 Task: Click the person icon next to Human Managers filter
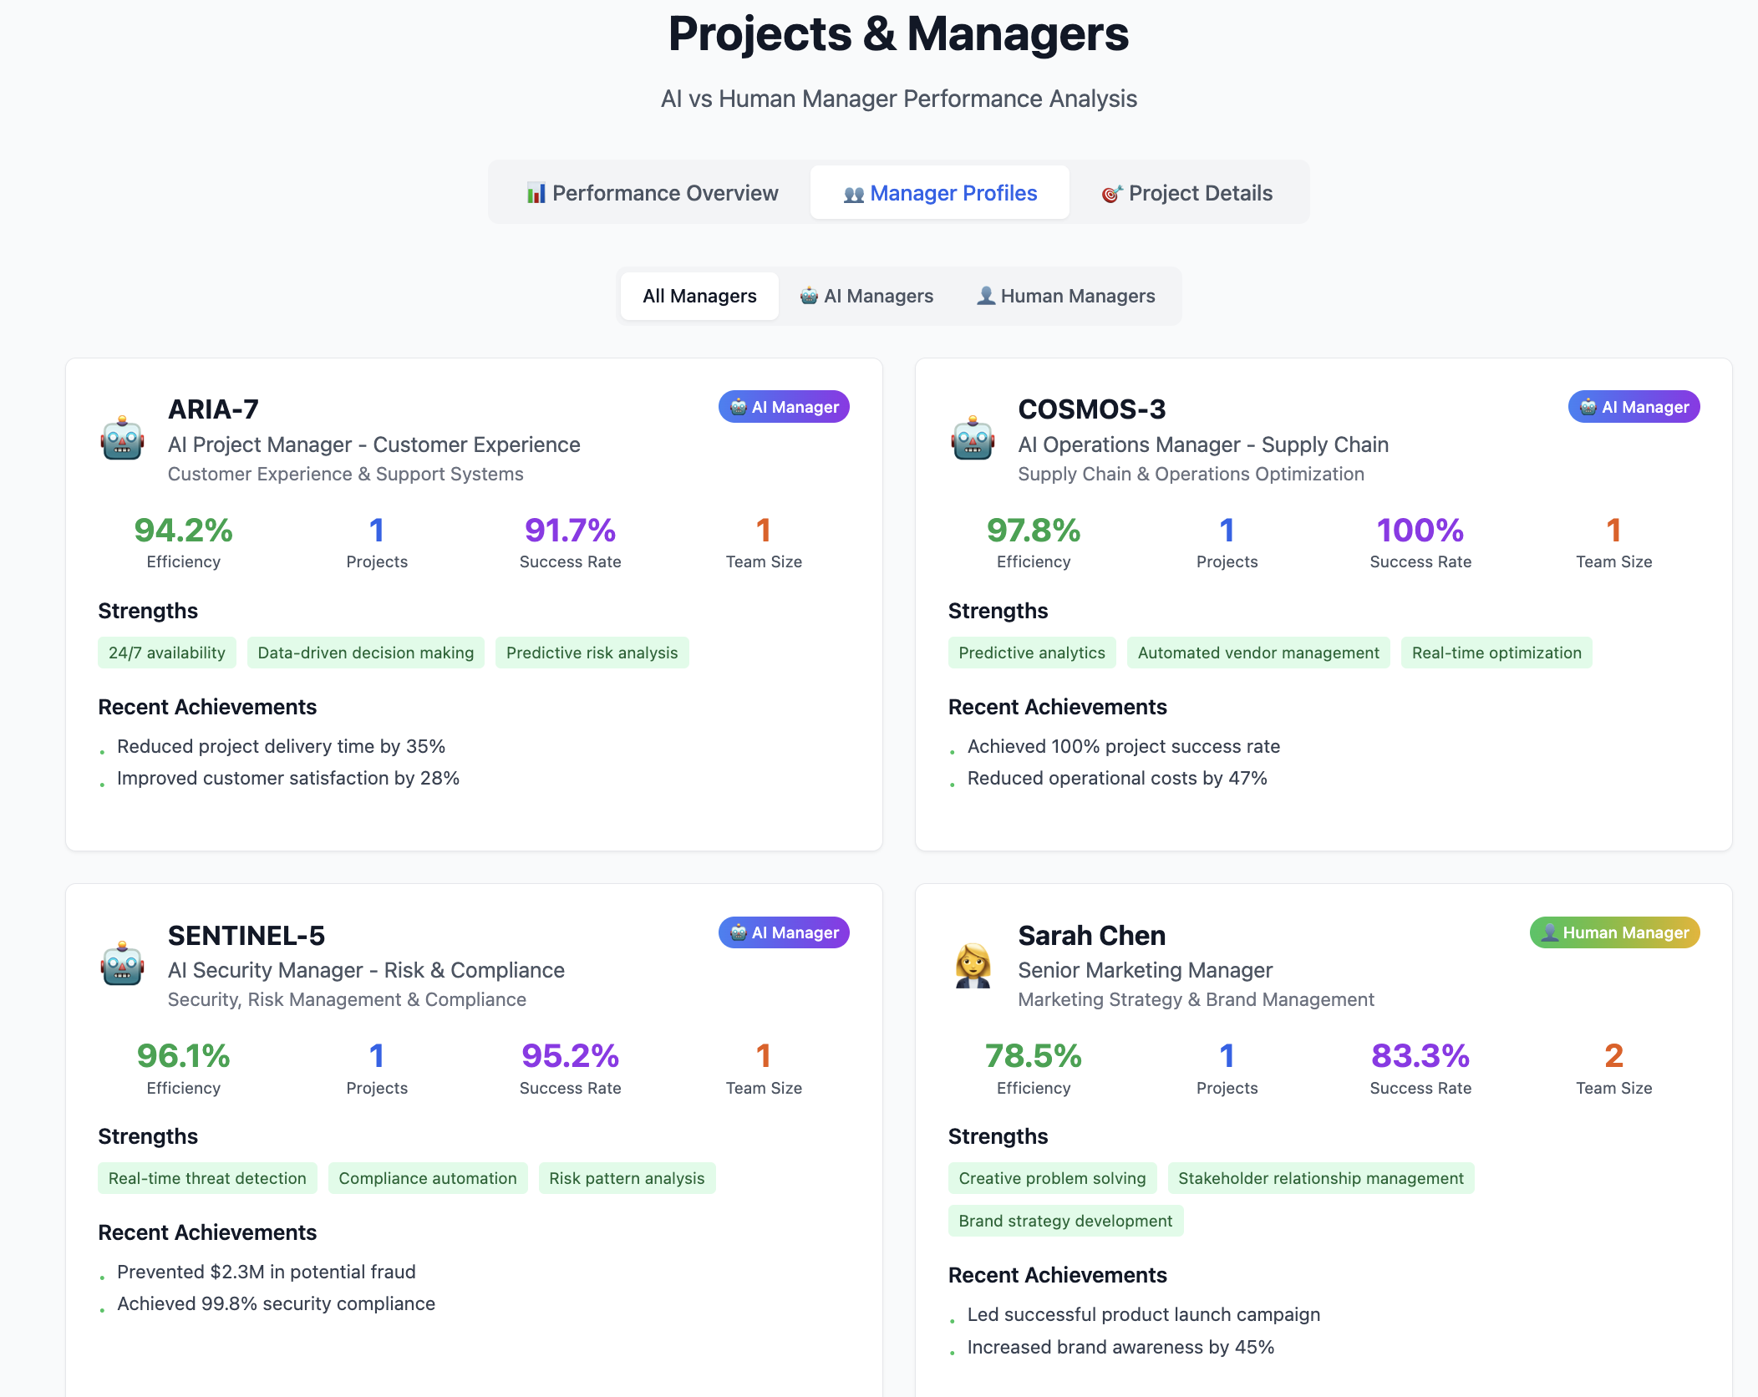(985, 295)
